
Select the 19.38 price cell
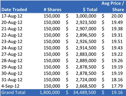coord(117,29)
